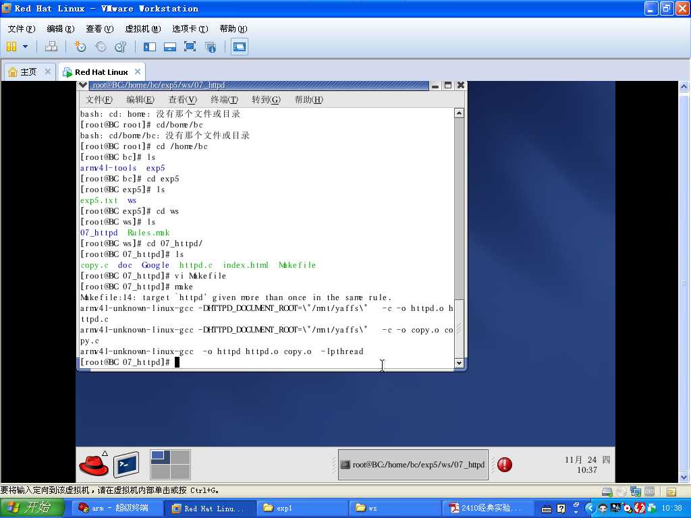The height and width of the screenshot is (518, 691).
Task: Click the Unity mode toolbar icon
Action: tap(211, 47)
